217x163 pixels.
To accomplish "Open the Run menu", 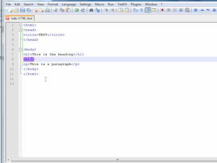I will [111, 4].
